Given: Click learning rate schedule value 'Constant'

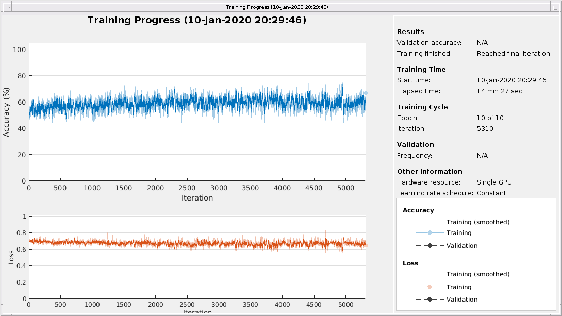Looking at the screenshot, I should 491,193.
